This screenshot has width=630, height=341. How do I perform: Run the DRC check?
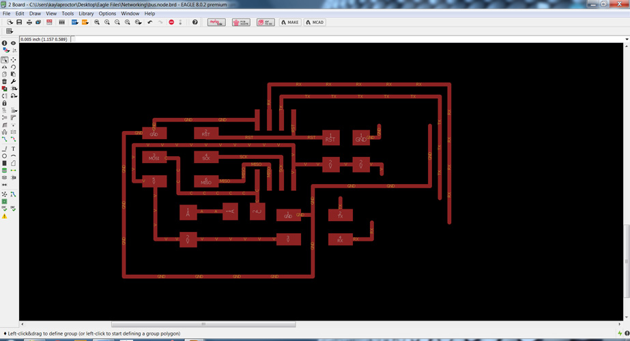(x=13, y=209)
